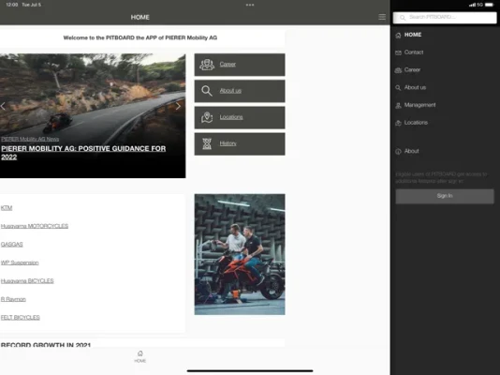The height and width of the screenshot is (375, 500).
Task: Click the Contact envelope icon in sidebar
Action: [398, 52]
